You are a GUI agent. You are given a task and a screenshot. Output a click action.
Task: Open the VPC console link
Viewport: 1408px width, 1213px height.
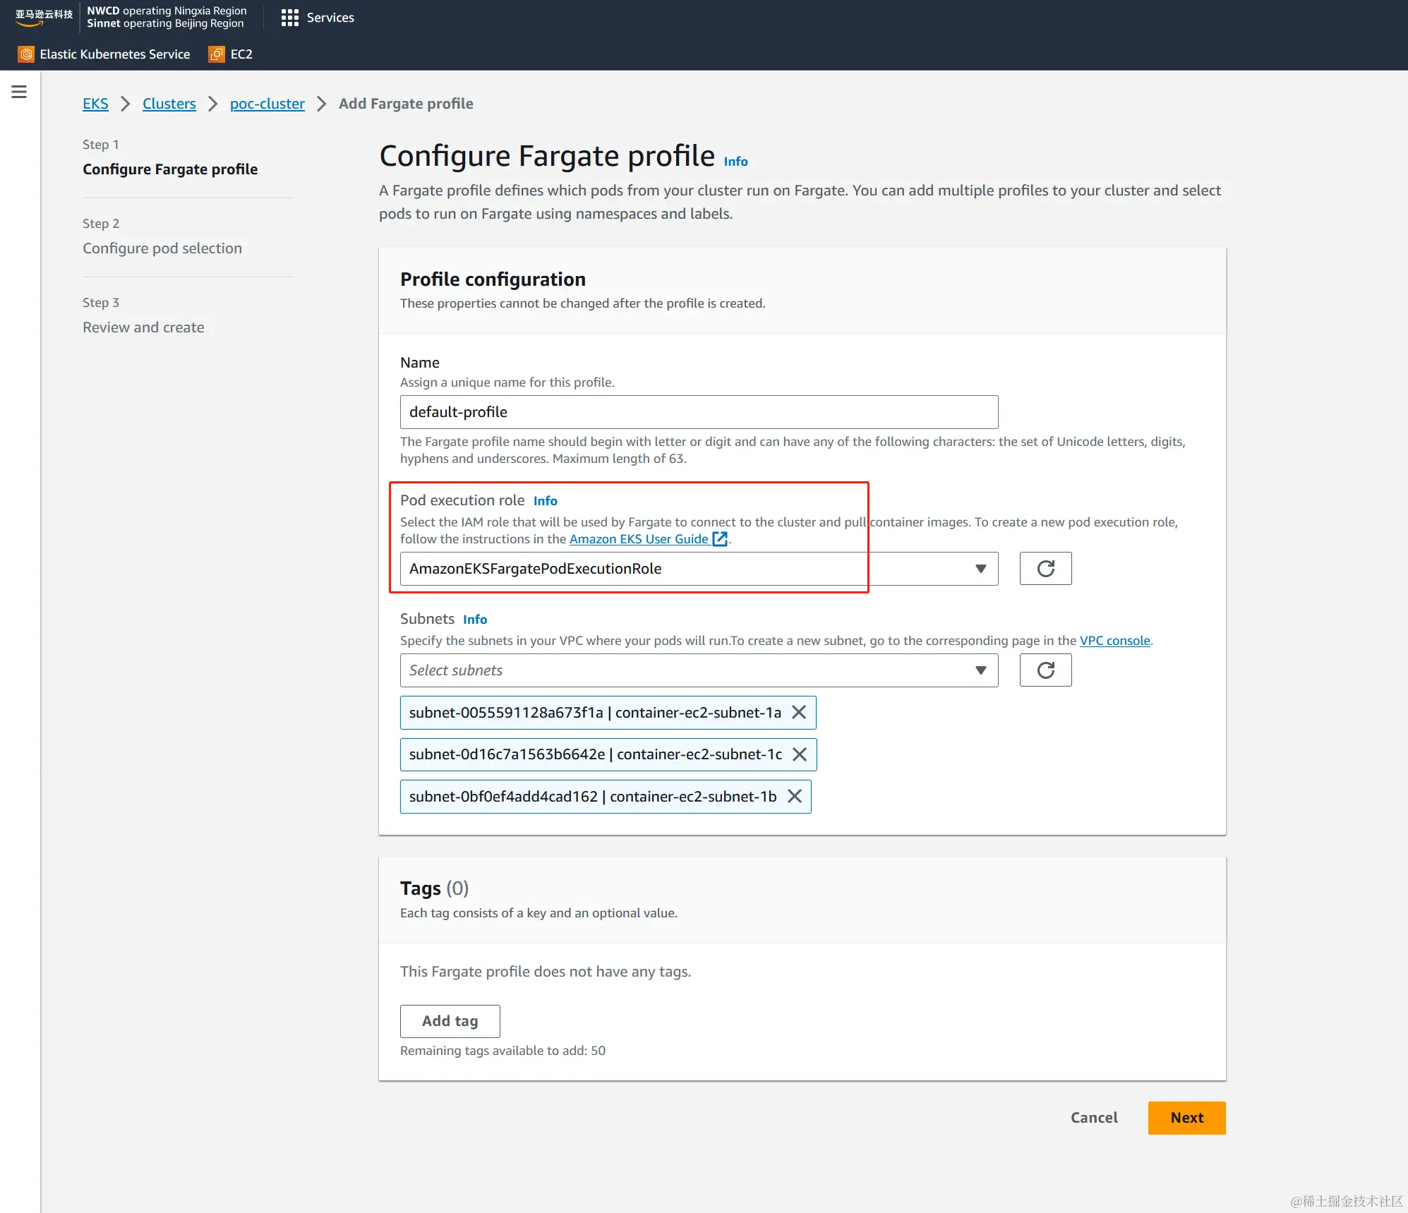point(1114,641)
